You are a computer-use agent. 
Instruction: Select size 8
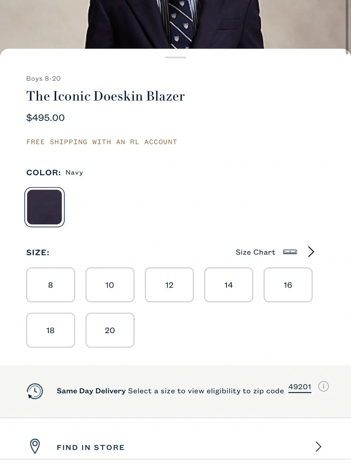(x=51, y=285)
